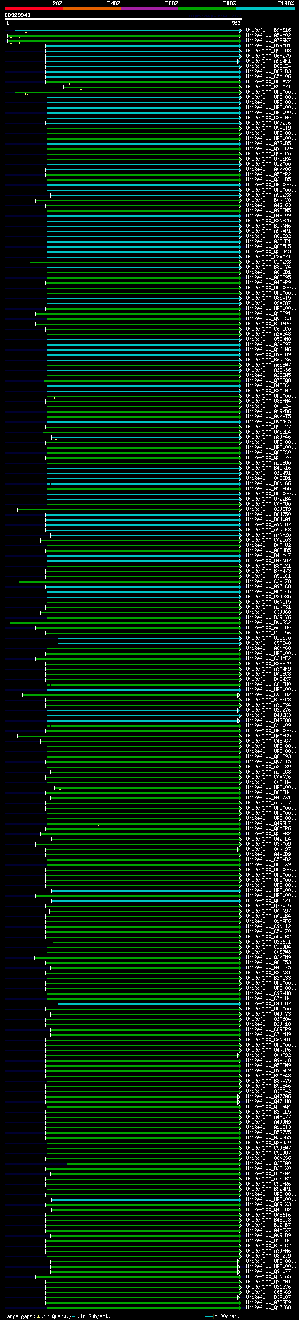Screen dimensions: 299x1320
Task: Select the UniRef100_A2BIN5 label
Action: point(268,375)
